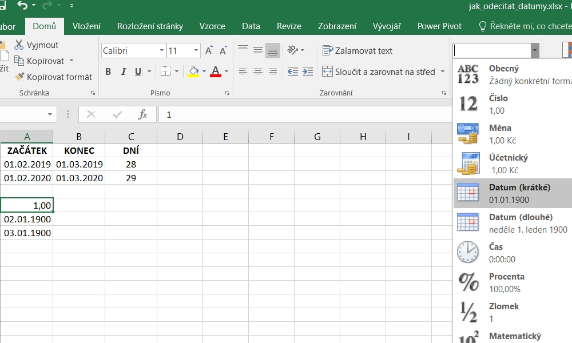Choose Datum (dlouhé) format
This screenshot has width=572, height=343.
click(513, 223)
